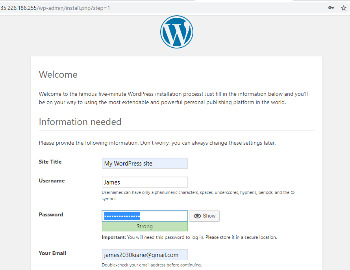Click the saved-passwords key icon in address bar
Screen dimensions: 350x270
coord(331,8)
